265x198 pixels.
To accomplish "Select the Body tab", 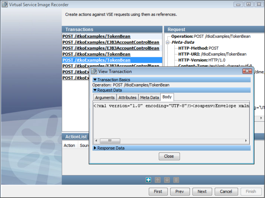I will tap(167, 97).
